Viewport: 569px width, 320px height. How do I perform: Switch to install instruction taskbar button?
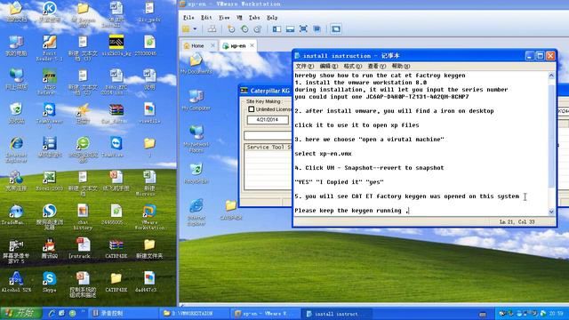336,313
